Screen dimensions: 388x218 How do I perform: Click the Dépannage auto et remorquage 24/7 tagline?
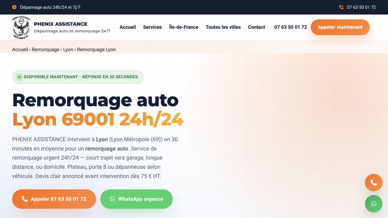[72, 31]
